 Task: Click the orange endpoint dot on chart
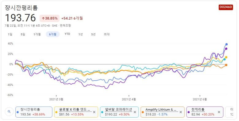226,65
